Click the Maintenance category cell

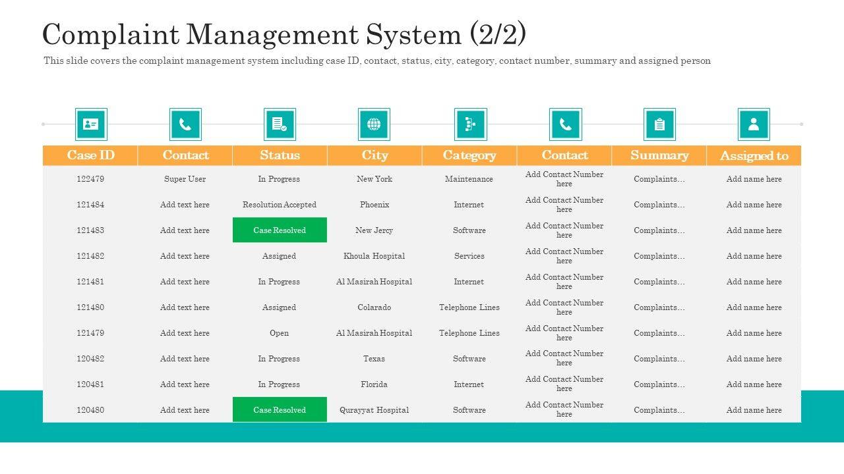469,179
